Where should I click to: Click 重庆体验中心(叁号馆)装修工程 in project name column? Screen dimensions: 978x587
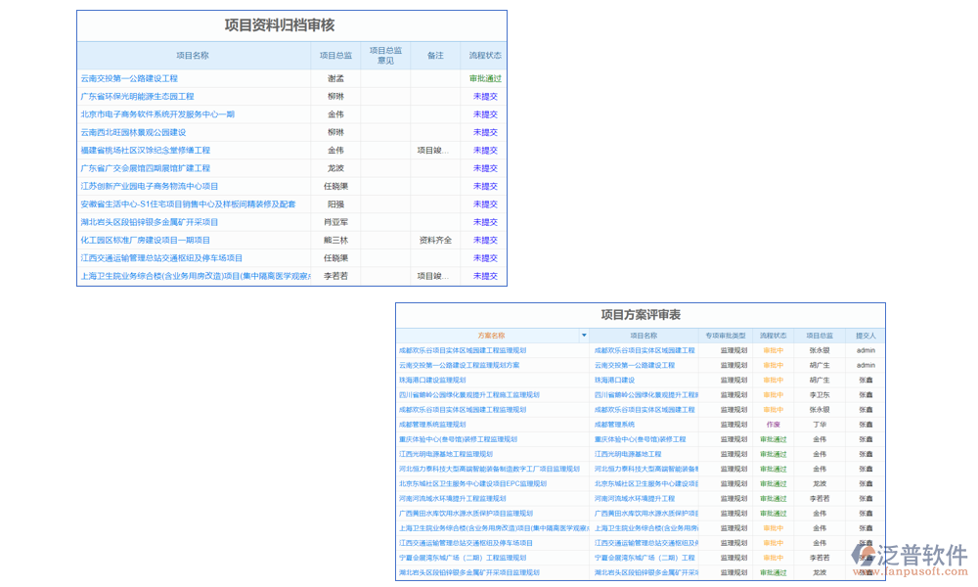640,439
